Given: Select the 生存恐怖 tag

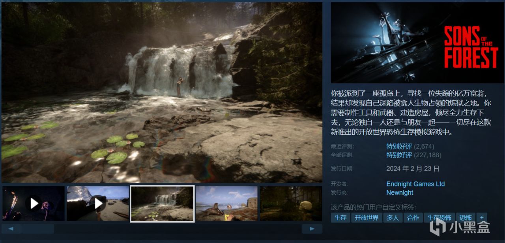Looking at the screenshot, I should (x=440, y=218).
